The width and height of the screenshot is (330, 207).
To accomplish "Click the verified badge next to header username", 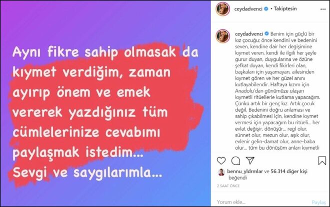I will click(266, 9).
